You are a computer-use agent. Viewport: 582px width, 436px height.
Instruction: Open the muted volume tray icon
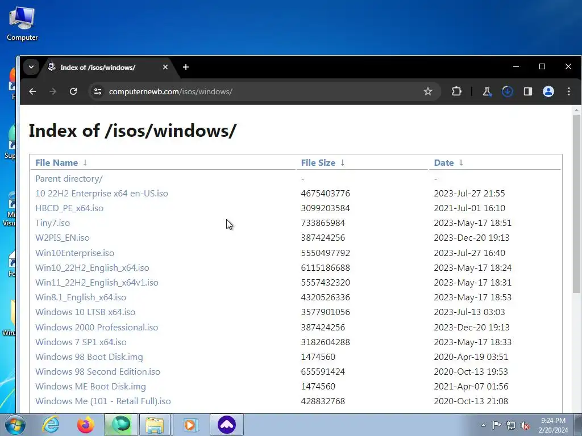click(x=525, y=425)
